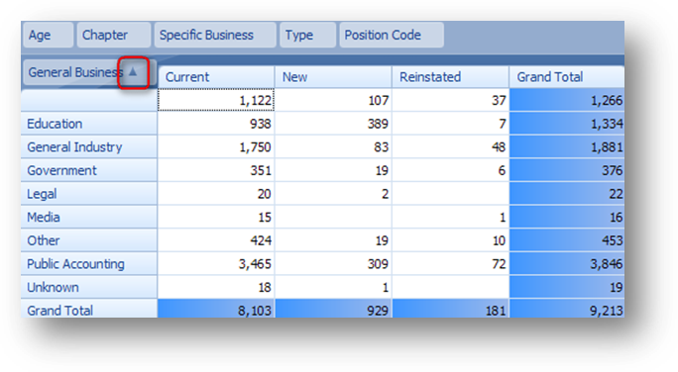
Task: Select the Specific Business filter field
Action: pos(215,35)
